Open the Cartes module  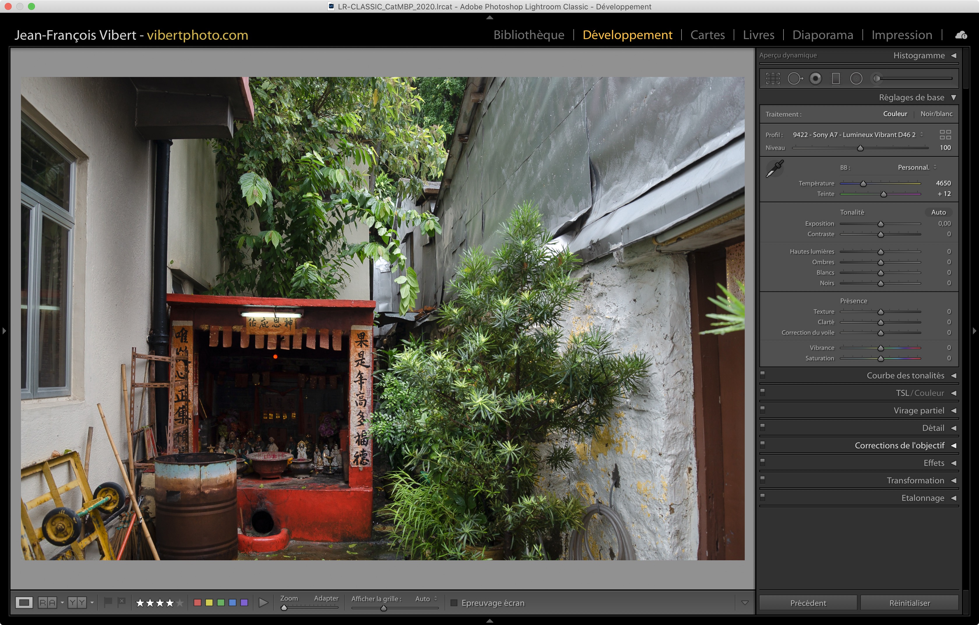pyautogui.click(x=707, y=35)
